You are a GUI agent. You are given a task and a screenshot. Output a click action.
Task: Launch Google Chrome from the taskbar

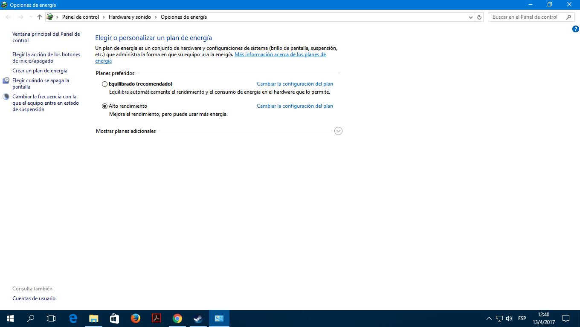coord(177,318)
